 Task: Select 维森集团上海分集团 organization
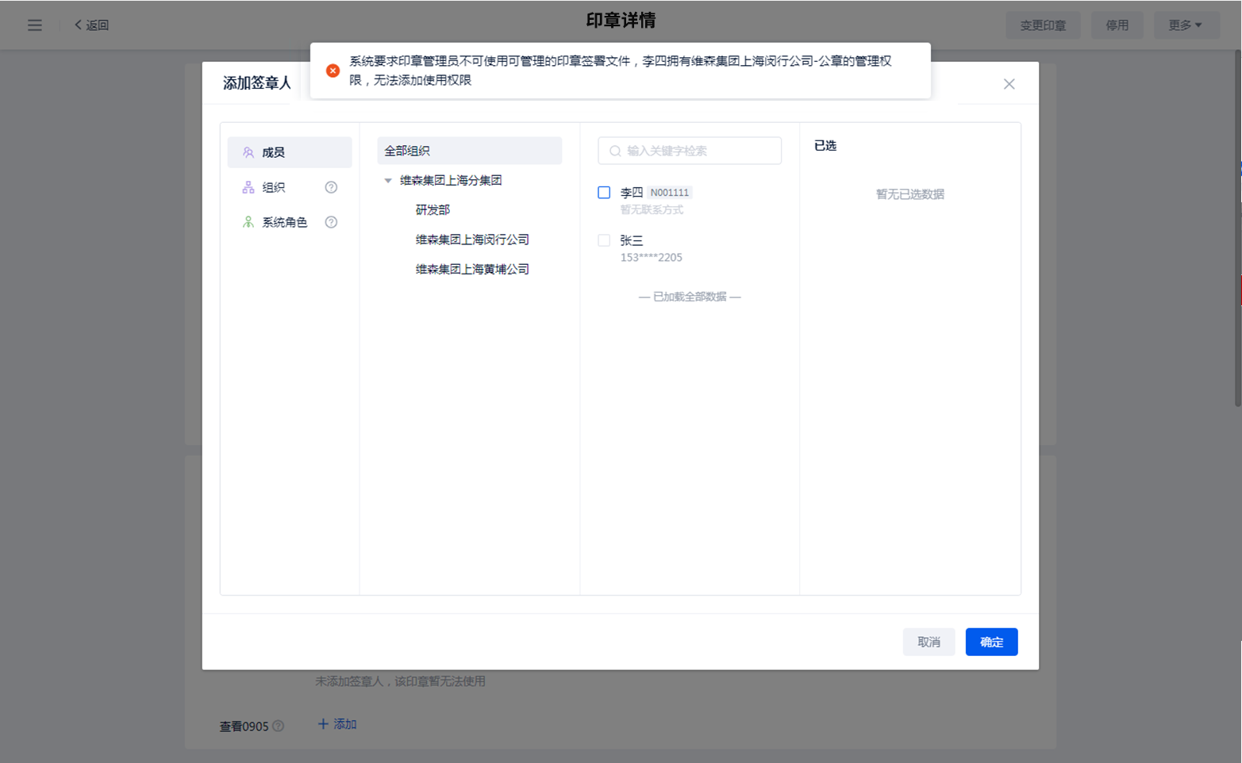click(451, 181)
